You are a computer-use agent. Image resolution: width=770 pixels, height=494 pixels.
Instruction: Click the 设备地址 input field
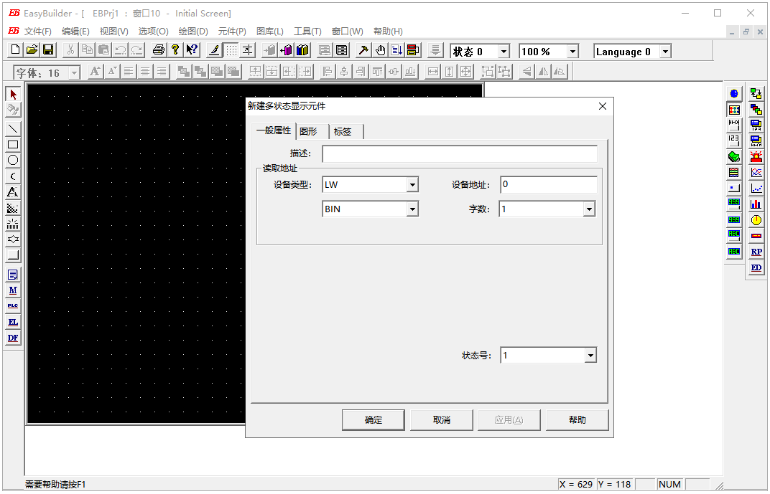coord(548,185)
